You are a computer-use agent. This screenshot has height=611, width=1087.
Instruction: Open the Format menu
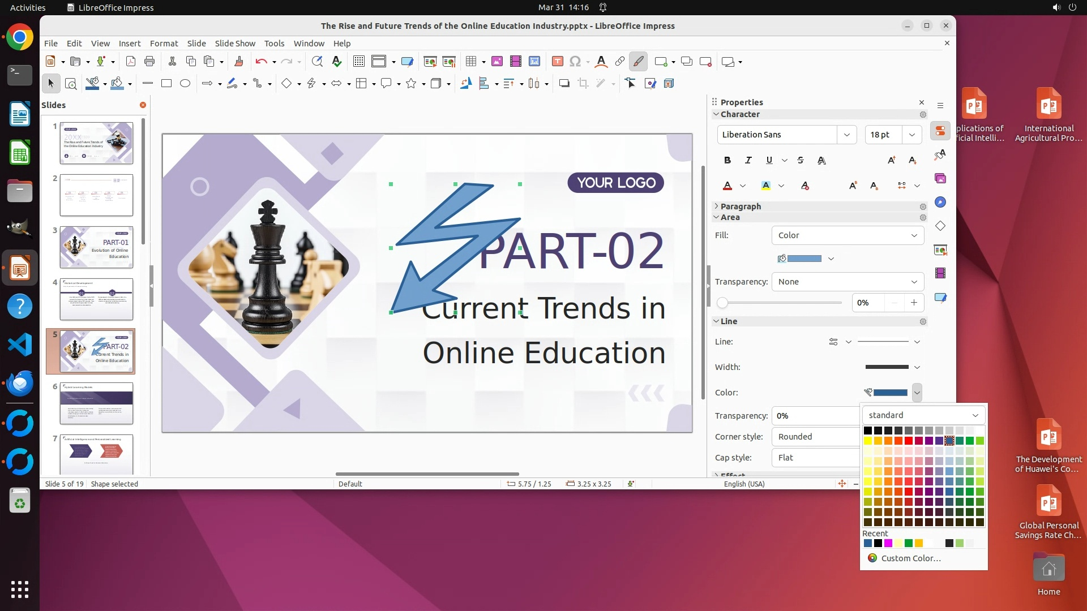coord(164,44)
